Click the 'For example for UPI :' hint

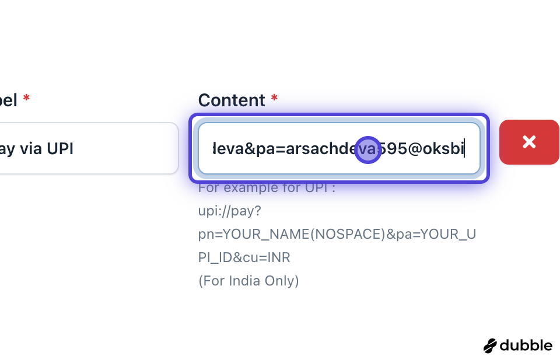[x=267, y=188]
